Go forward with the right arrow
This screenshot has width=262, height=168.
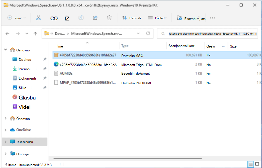[x=18, y=34]
